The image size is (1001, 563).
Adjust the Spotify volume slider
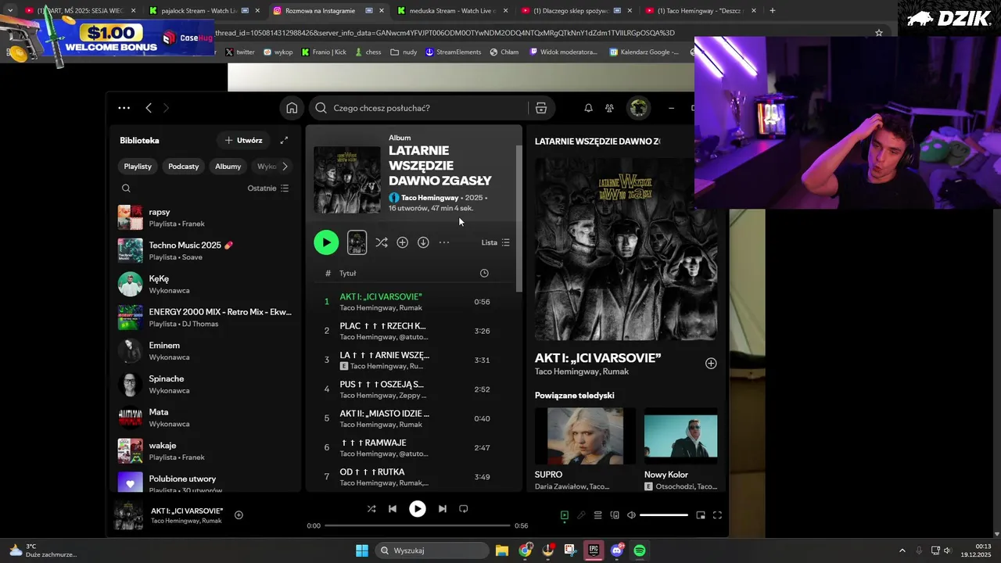tap(664, 515)
